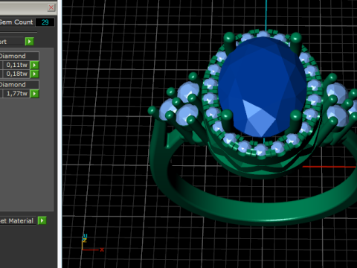The height and width of the screenshot is (268, 357).
Task: Select the 1,77tw weight field
Action: coord(16,94)
